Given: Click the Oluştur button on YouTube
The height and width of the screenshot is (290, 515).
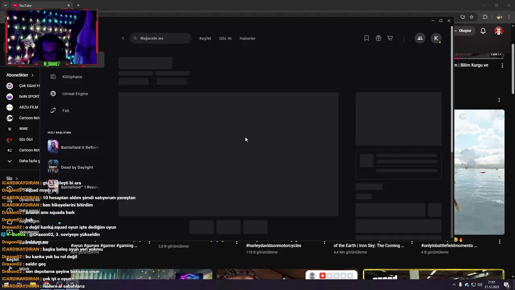Looking at the screenshot, I should coord(464,31).
